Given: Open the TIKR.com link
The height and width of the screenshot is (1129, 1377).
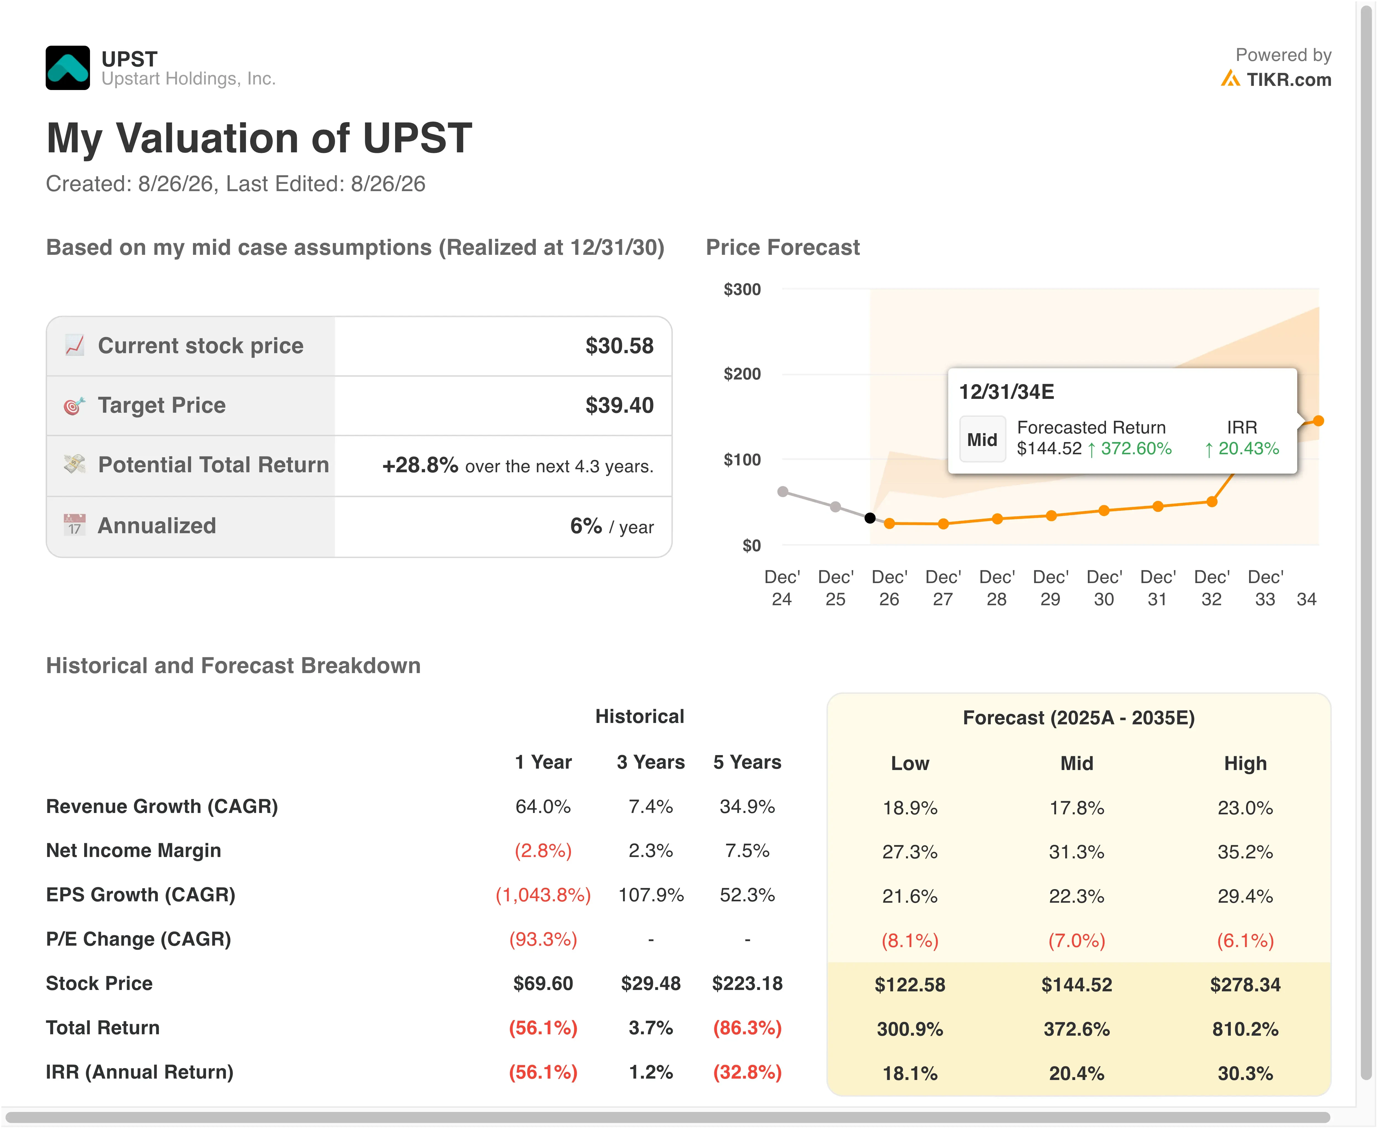Looking at the screenshot, I should coord(1276,79).
